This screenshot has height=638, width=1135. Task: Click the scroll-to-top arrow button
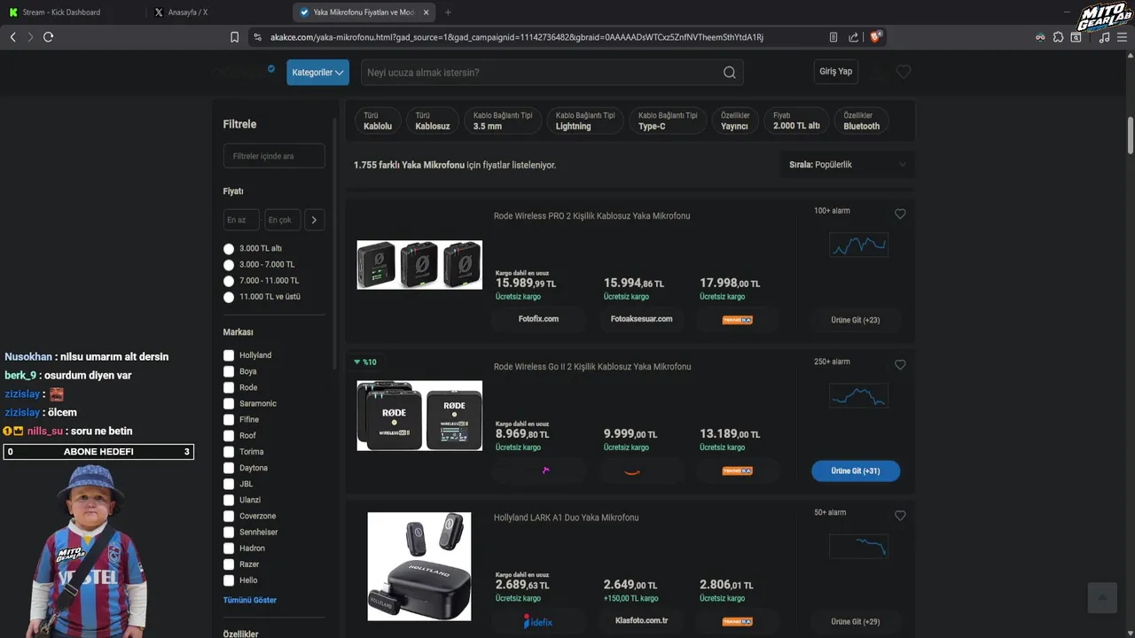[x=1102, y=597]
